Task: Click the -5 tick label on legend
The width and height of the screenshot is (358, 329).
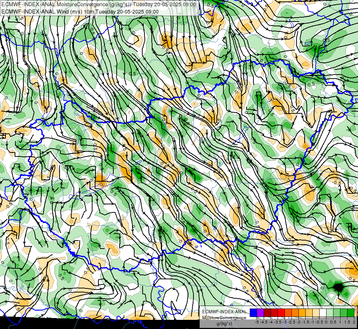Action: [257, 322]
